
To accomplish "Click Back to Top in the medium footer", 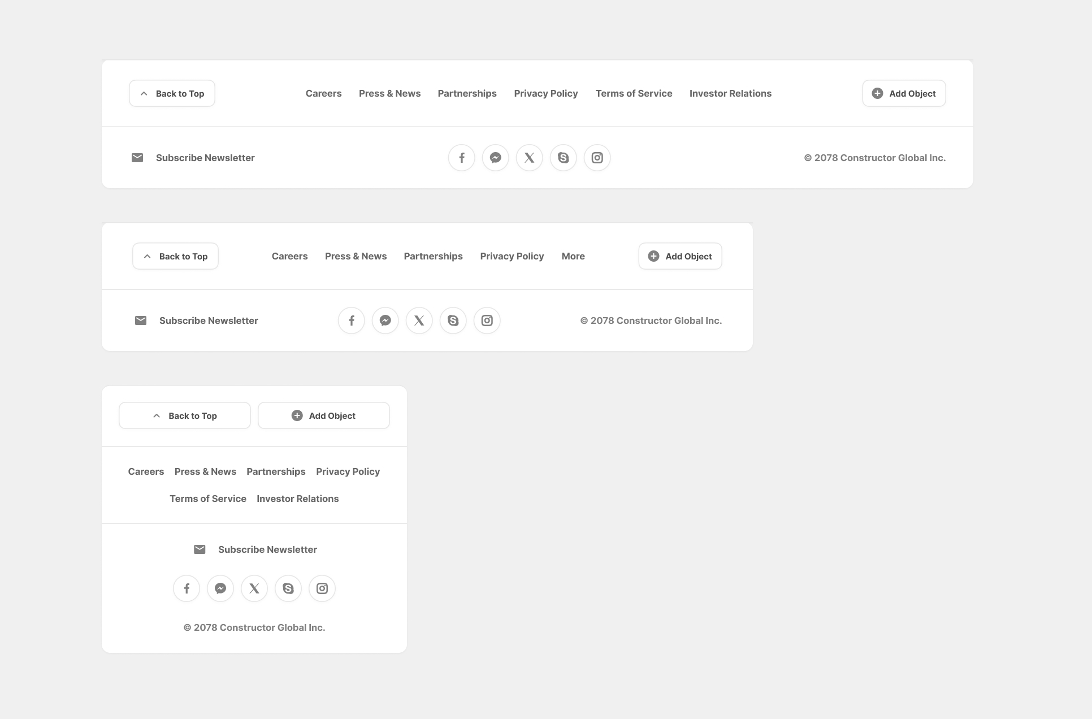I will click(x=175, y=256).
